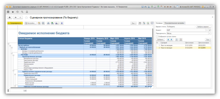Click the clock icon beside the scenario arrows

pos(177,39)
